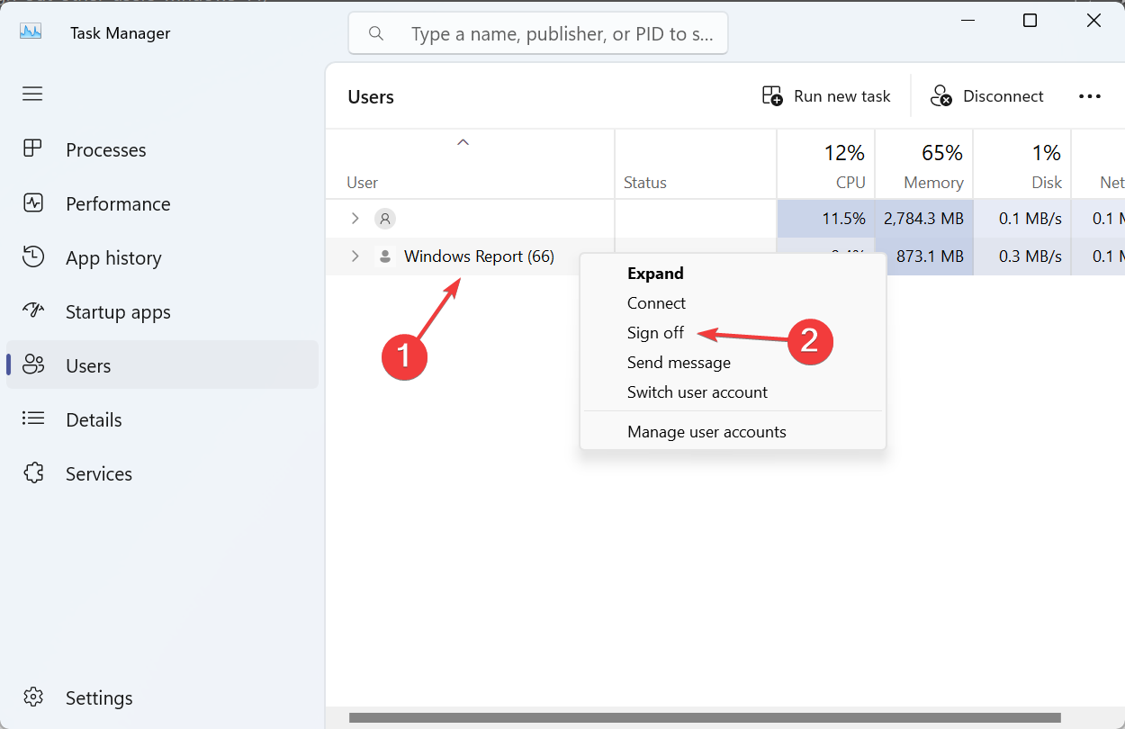
Task: Choose Sign off from context menu
Action: click(x=655, y=333)
